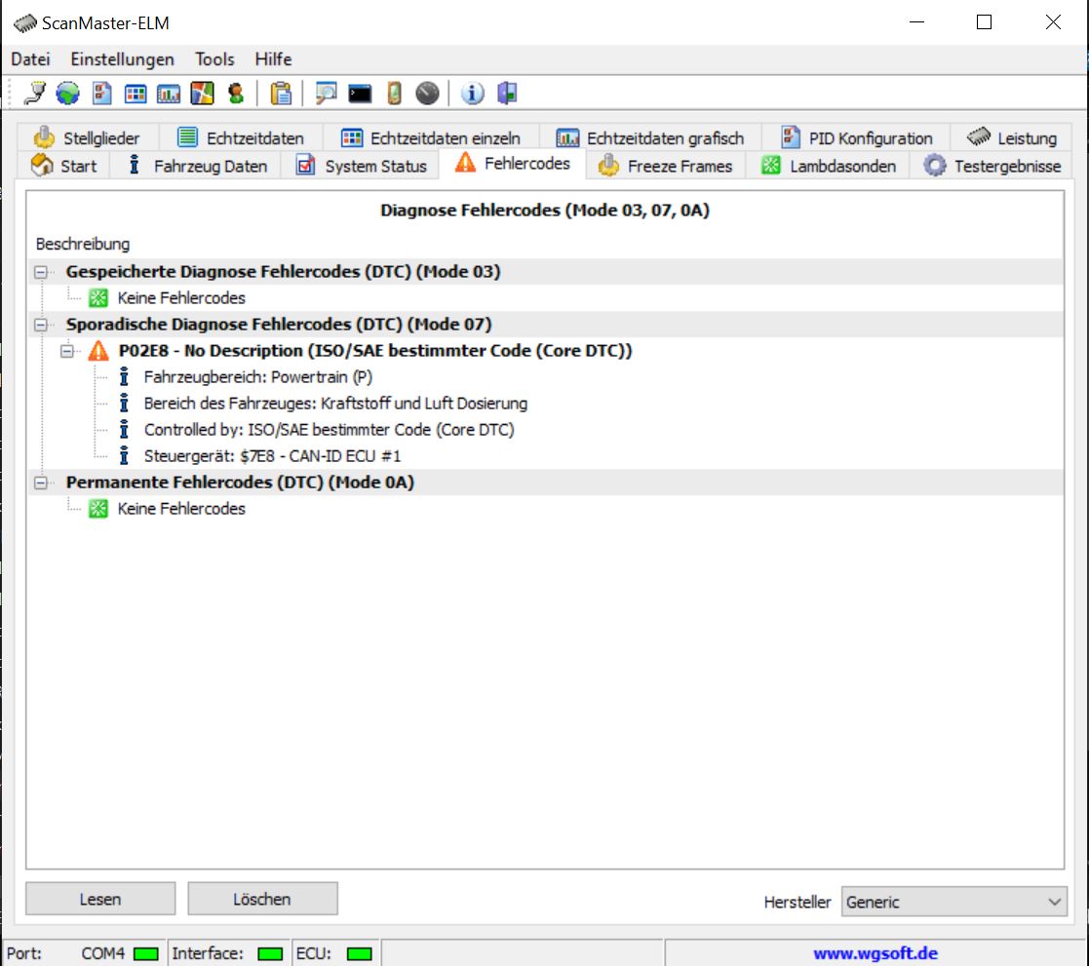Click the exit door toolbar icon

[x=506, y=94]
